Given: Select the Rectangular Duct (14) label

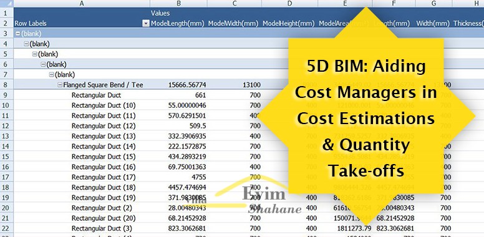Looking at the screenshot, I should pyautogui.click(x=104, y=147).
